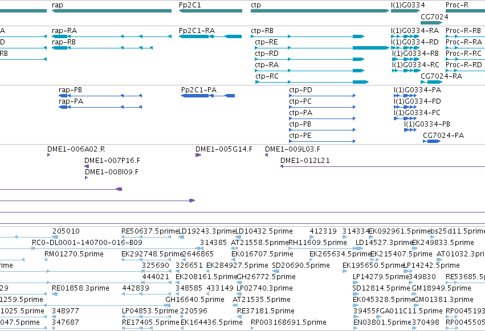Click clone end DME1-007P16.F
485x331 pixels.
click(112, 161)
